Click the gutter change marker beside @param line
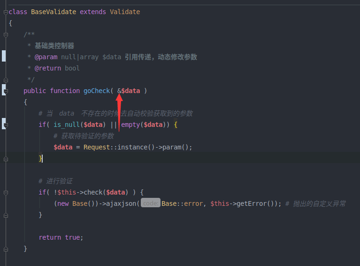 pyautogui.click(x=4, y=56)
